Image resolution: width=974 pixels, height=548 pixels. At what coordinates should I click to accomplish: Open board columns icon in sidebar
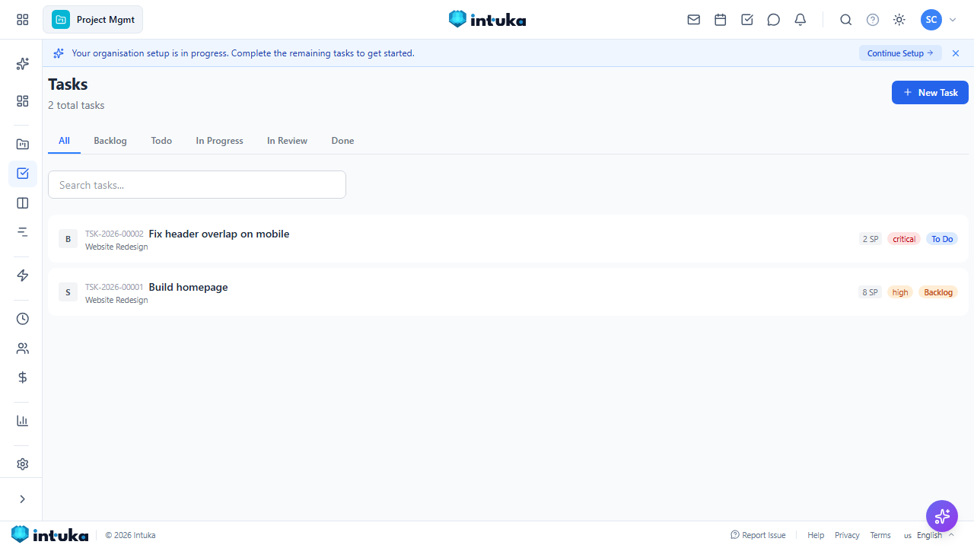[x=23, y=203]
